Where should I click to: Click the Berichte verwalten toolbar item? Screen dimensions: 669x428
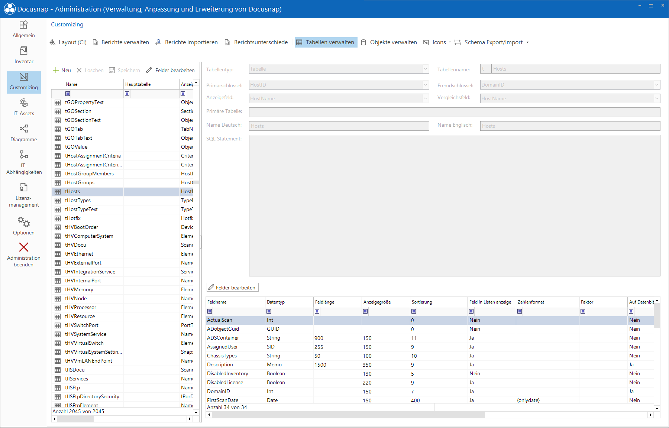121,42
